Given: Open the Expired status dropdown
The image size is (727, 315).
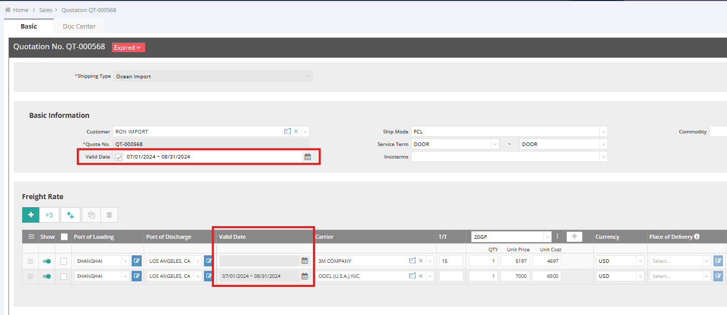Looking at the screenshot, I should click(128, 48).
